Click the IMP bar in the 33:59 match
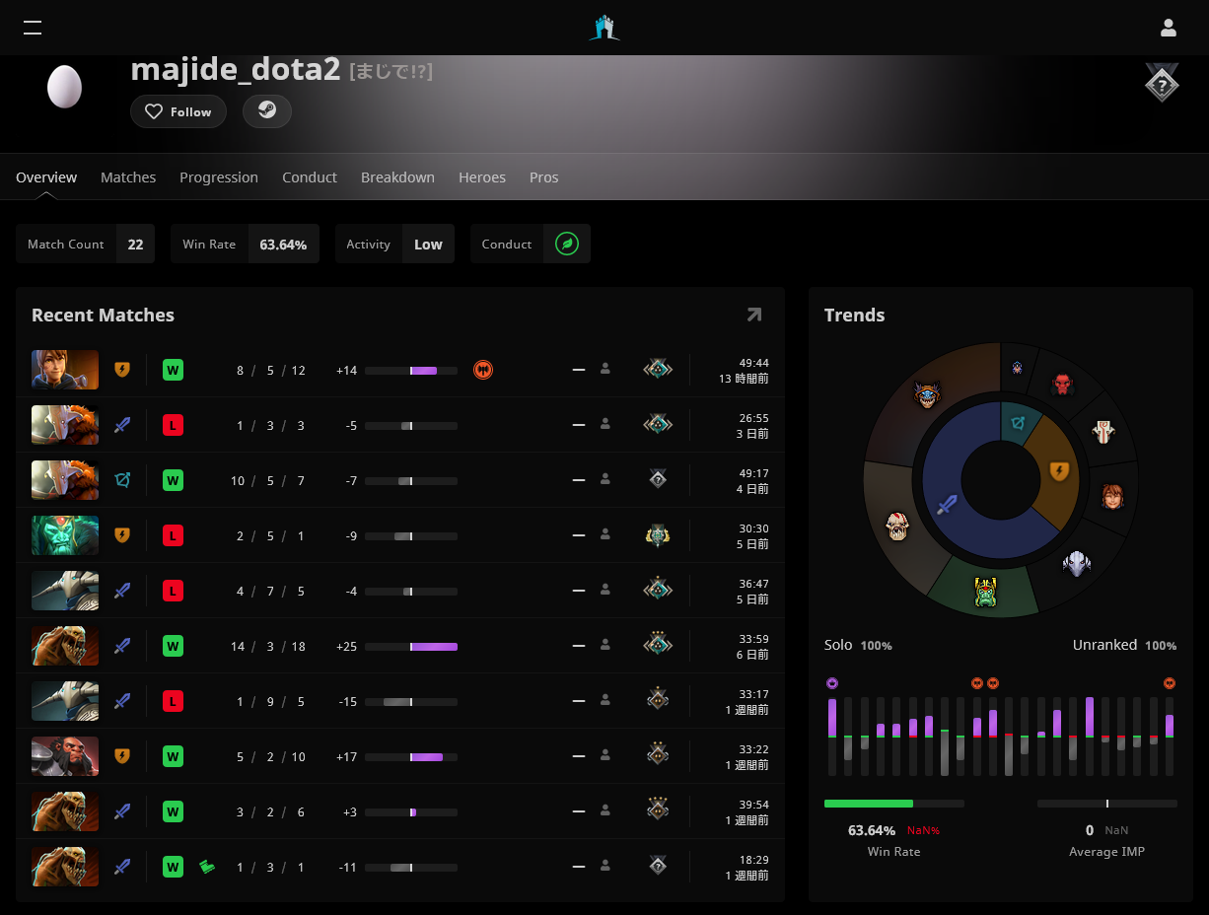This screenshot has width=1209, height=915. (411, 647)
